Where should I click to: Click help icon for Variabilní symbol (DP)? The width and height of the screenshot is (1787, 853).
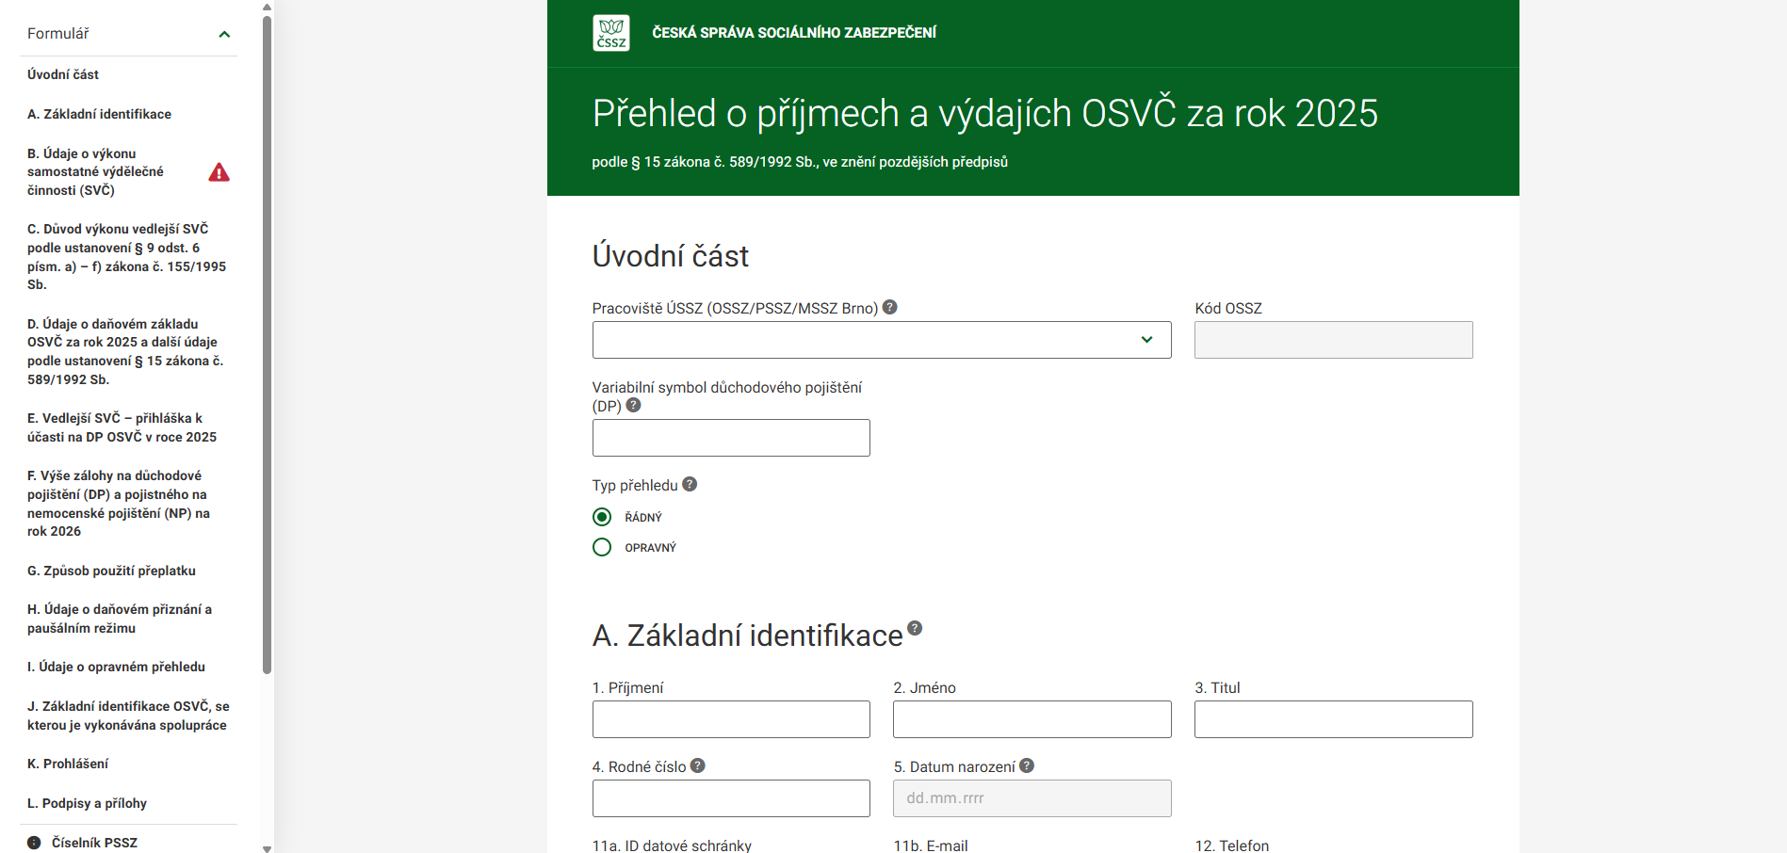(633, 405)
